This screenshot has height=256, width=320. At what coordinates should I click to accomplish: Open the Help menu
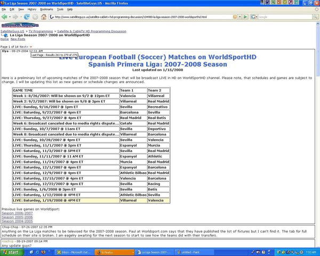pyautogui.click(x=70, y=10)
